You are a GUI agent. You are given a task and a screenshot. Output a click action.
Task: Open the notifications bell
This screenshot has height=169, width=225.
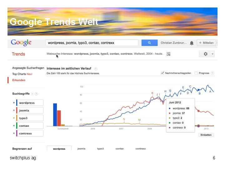[x=192, y=43]
